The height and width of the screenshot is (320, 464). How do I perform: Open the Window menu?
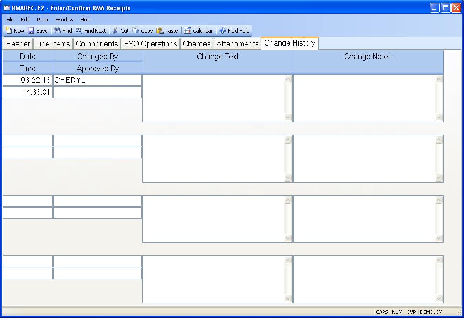pyautogui.click(x=64, y=20)
